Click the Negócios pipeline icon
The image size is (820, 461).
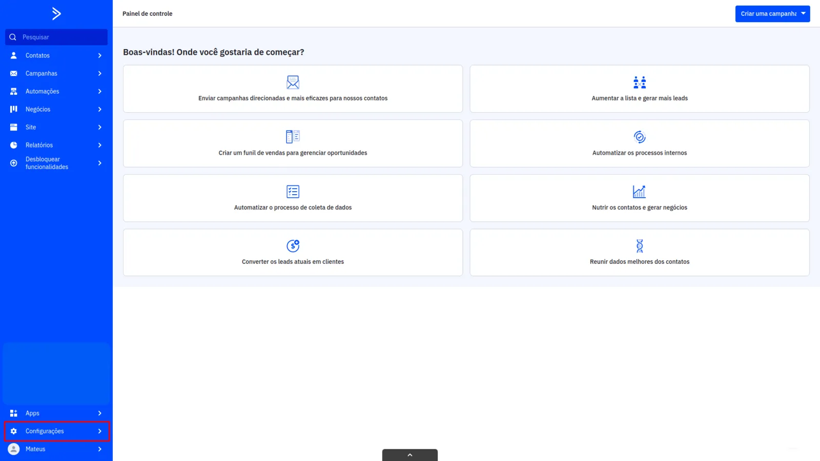pos(14,109)
